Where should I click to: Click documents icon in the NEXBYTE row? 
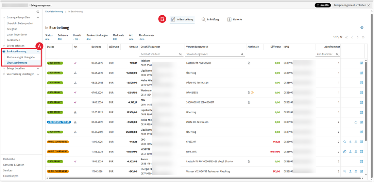click(x=345, y=151)
